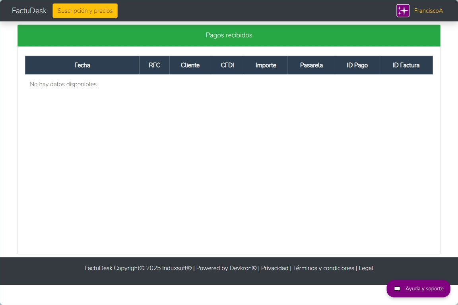The height and width of the screenshot is (305, 458).
Task: Open Suscripción y precios
Action: (85, 11)
